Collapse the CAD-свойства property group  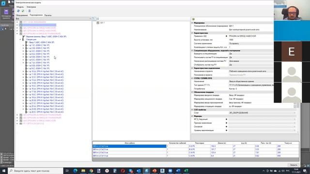(x=192, y=110)
